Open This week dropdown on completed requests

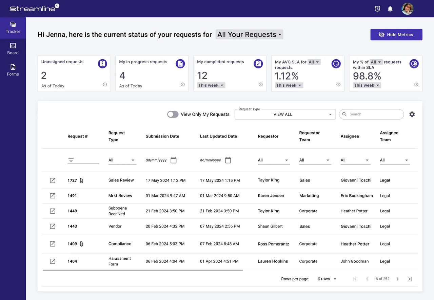click(x=211, y=85)
